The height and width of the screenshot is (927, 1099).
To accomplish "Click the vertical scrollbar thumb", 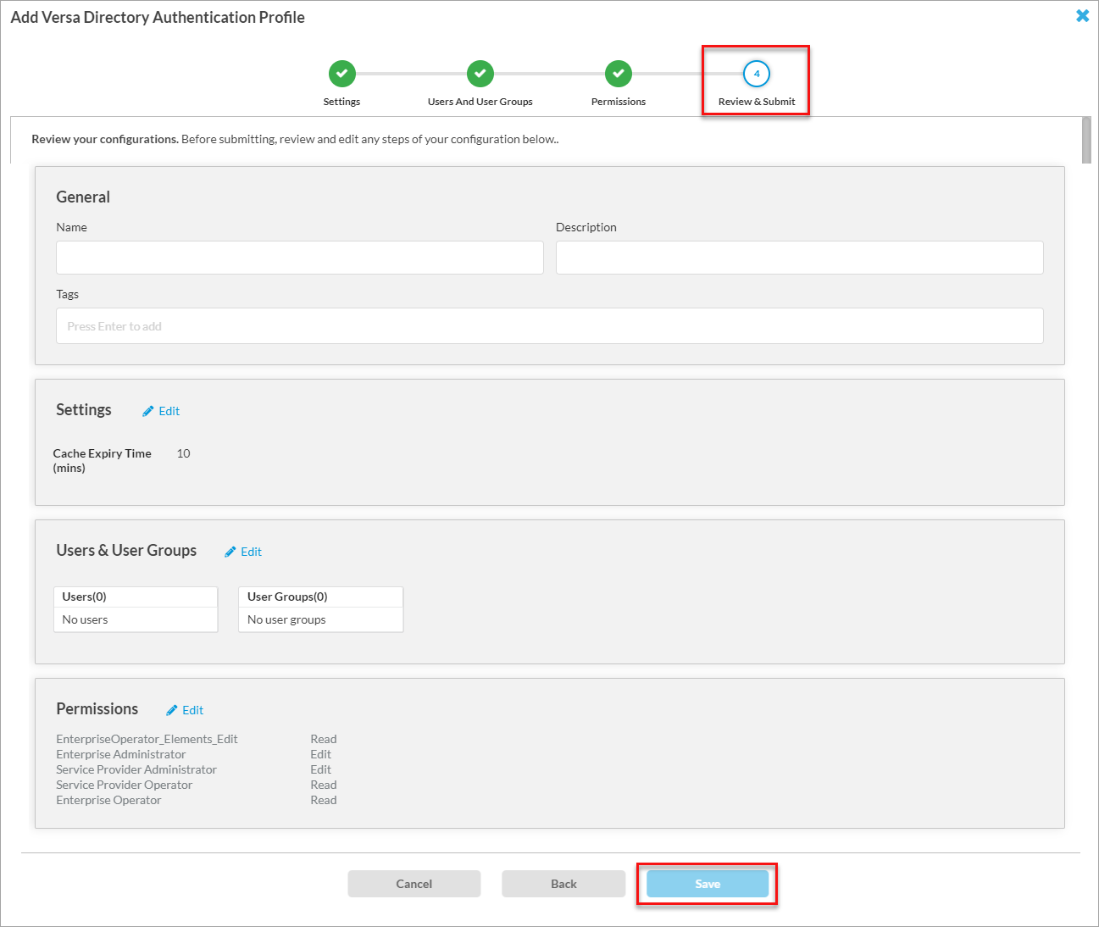I will click(x=1086, y=140).
